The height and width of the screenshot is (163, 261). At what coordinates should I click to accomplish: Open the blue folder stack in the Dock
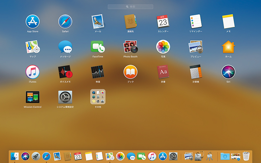pos(225,156)
